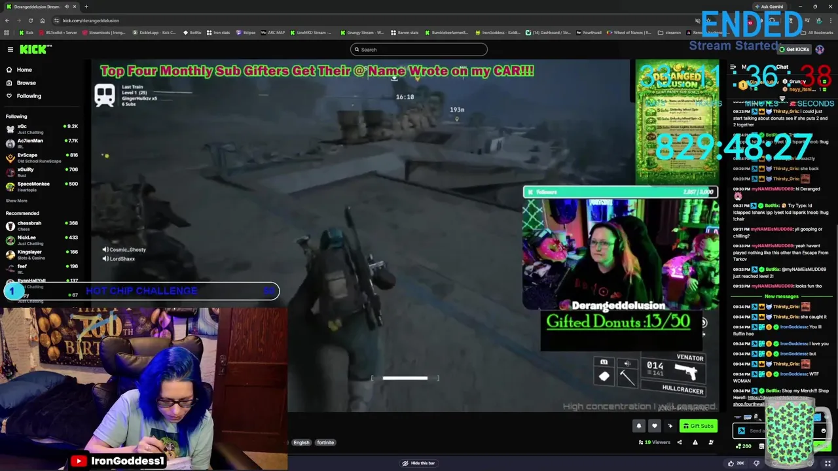Image resolution: width=838 pixels, height=471 pixels.
Task: Toggle the stream notification bell
Action: tap(639, 426)
